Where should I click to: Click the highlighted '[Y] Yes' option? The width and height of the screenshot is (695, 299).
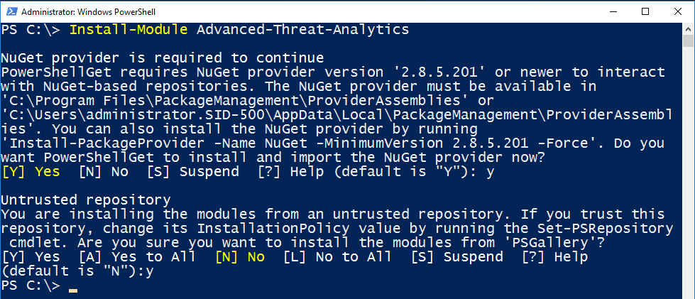(x=32, y=172)
